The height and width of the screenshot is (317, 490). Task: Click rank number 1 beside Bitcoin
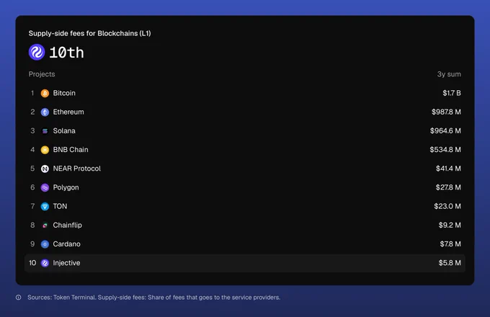click(32, 93)
